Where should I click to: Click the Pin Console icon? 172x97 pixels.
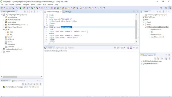tap(115, 48)
